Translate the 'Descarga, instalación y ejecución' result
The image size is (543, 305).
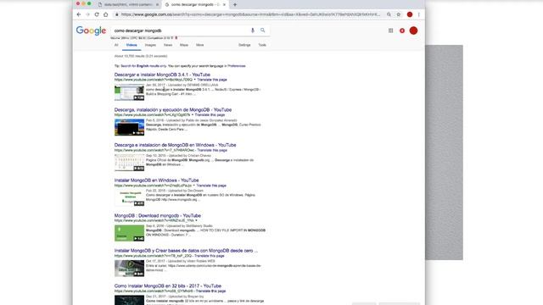coord(210,115)
